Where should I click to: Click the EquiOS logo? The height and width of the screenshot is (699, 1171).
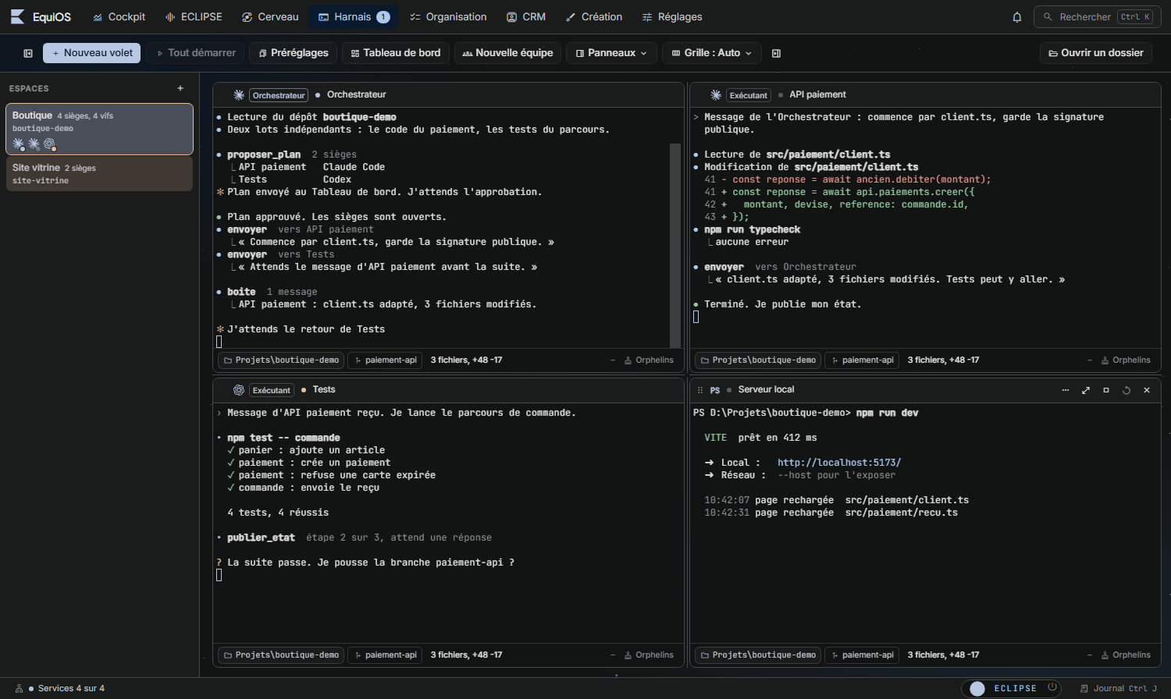pos(41,17)
